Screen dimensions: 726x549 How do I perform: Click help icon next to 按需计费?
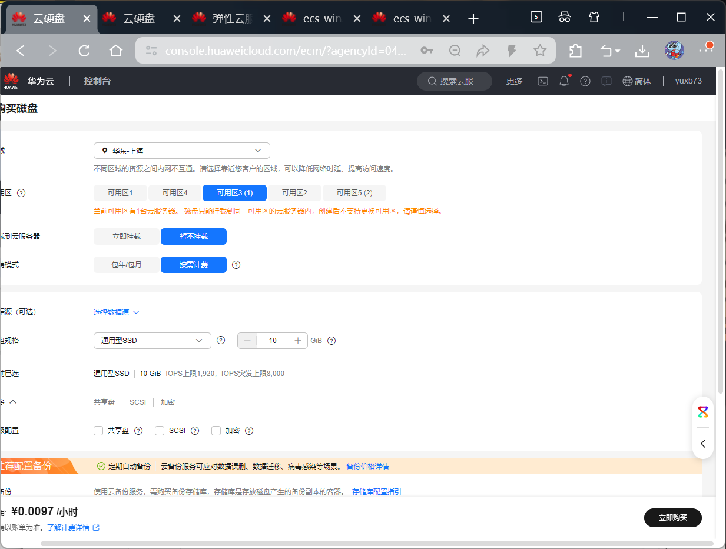click(236, 265)
